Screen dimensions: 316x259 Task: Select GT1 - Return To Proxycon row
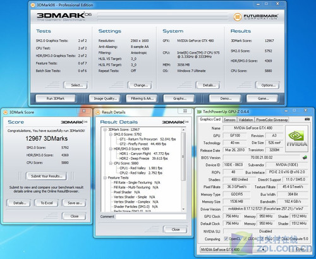[x=147, y=139]
